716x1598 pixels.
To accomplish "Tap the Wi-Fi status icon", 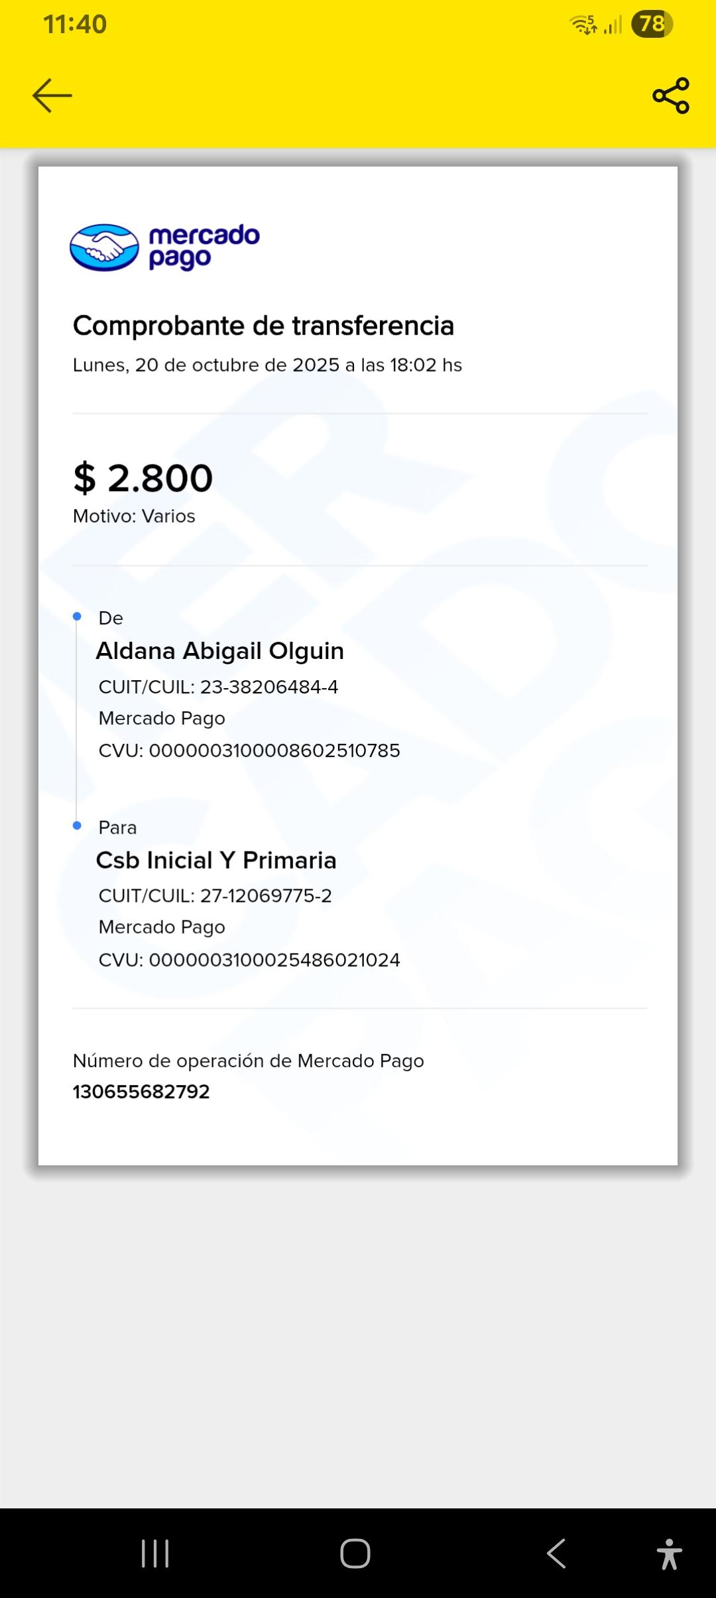I will pos(583,25).
